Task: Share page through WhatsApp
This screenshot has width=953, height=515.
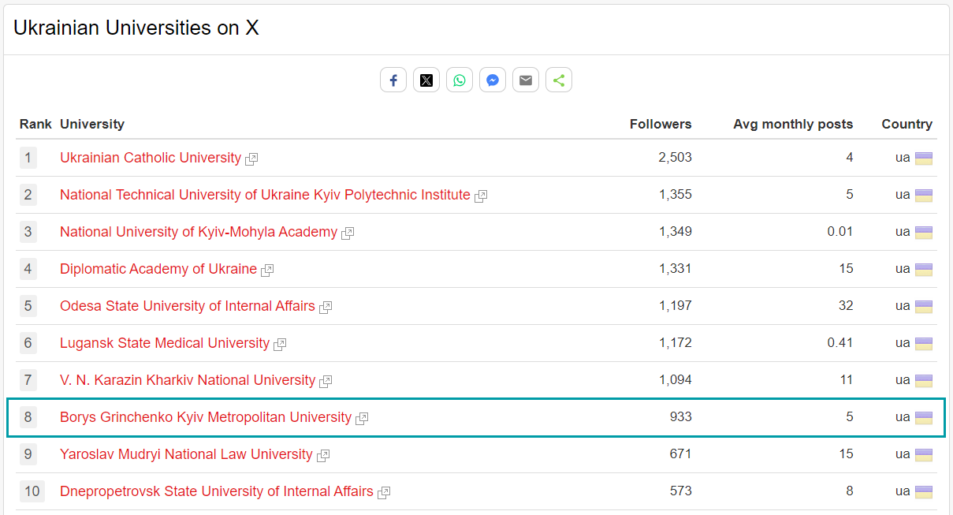Action: tap(460, 80)
